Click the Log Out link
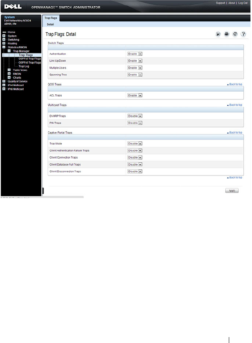The image size is (252, 343). pyautogui.click(x=243, y=3)
